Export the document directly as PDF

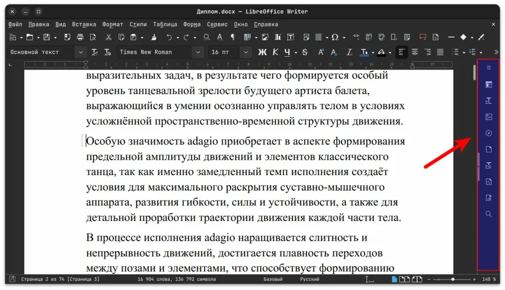(x=67, y=37)
